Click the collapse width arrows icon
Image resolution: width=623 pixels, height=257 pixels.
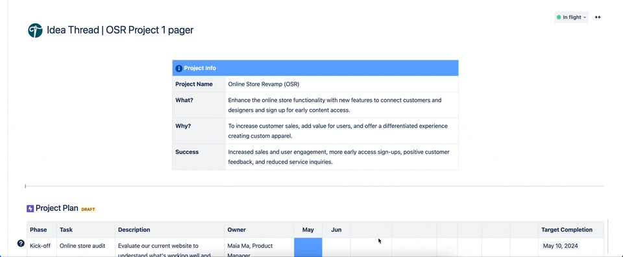click(x=598, y=17)
